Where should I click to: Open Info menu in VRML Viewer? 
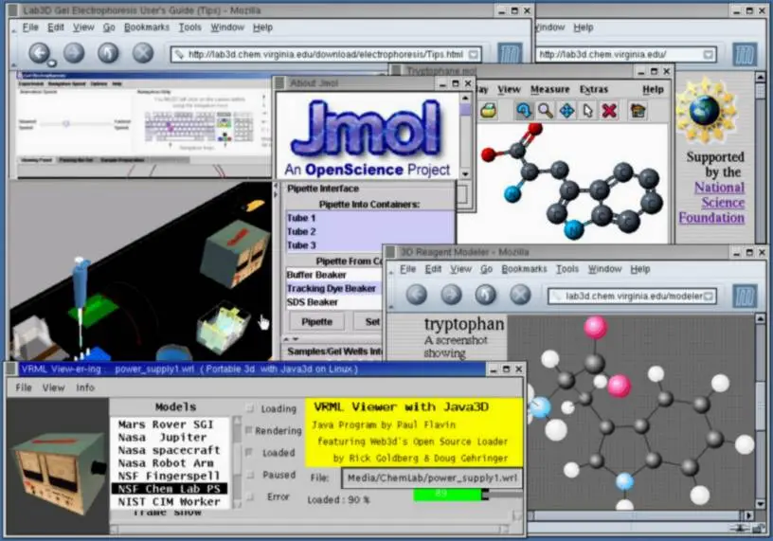85,388
